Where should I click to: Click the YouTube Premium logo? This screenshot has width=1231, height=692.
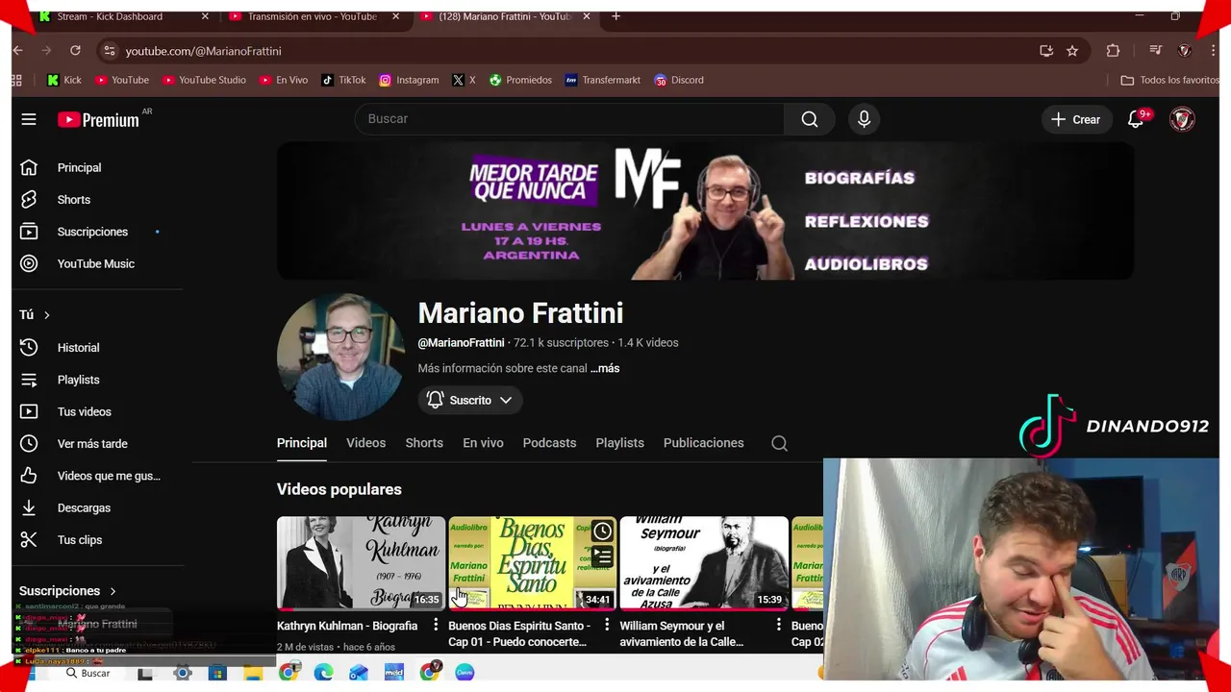click(98, 119)
